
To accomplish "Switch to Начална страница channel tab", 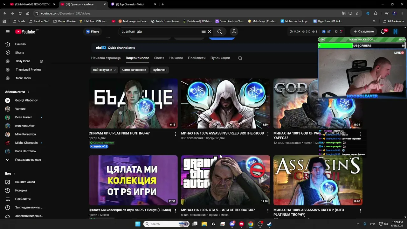I will tap(106, 58).
